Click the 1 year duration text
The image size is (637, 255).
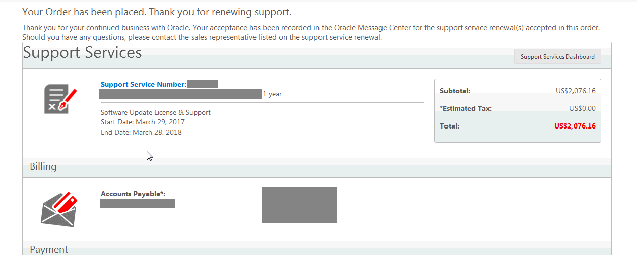click(x=272, y=94)
